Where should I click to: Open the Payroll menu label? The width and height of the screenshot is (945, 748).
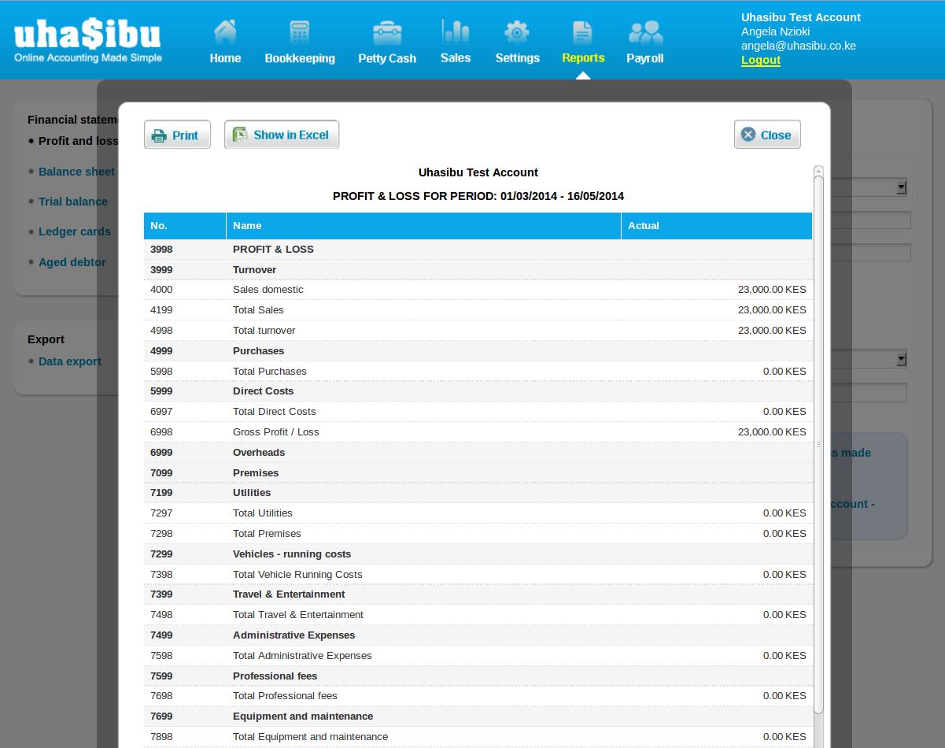click(644, 58)
